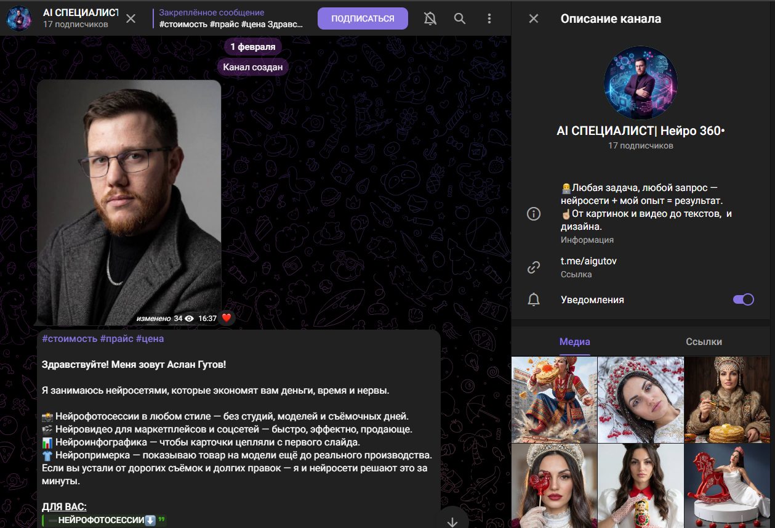The height and width of the screenshot is (528, 775).
Task: Click the Канал создан service message
Action: [253, 67]
